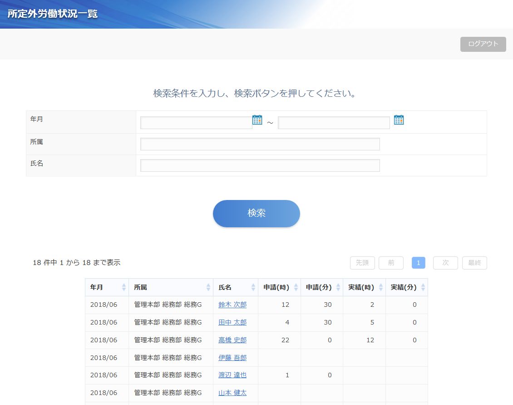Viewport: 513px width, 405px height.
Task: Sort table by 氏名 column arrows
Action: 253,287
